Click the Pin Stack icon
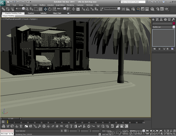Screen dimensions: 176x136 pyautogui.click(x=154, y=49)
